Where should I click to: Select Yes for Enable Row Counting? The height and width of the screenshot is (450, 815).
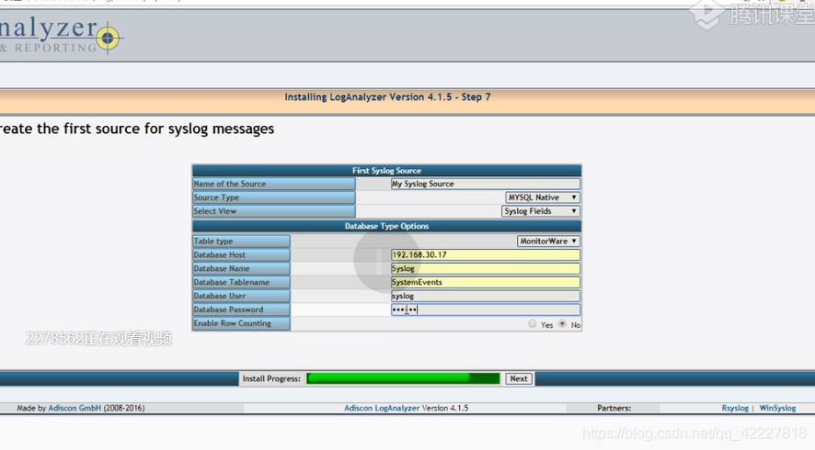tap(532, 324)
